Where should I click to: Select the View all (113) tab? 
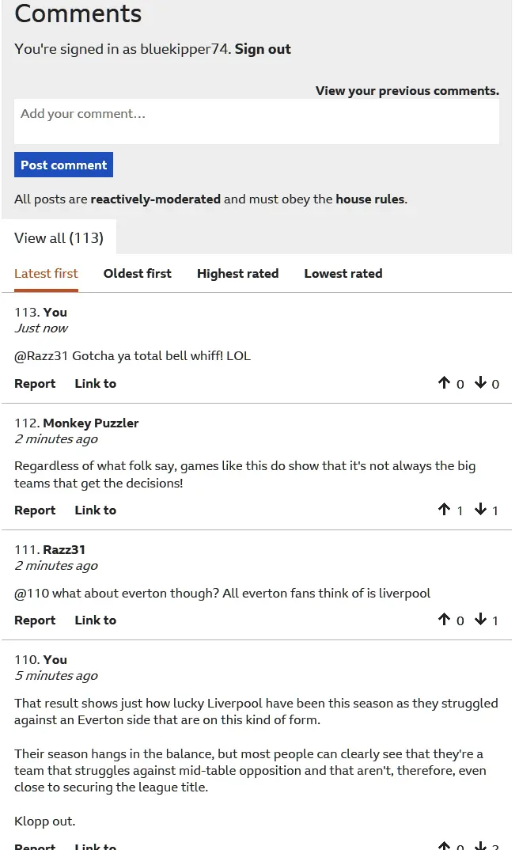coord(59,237)
